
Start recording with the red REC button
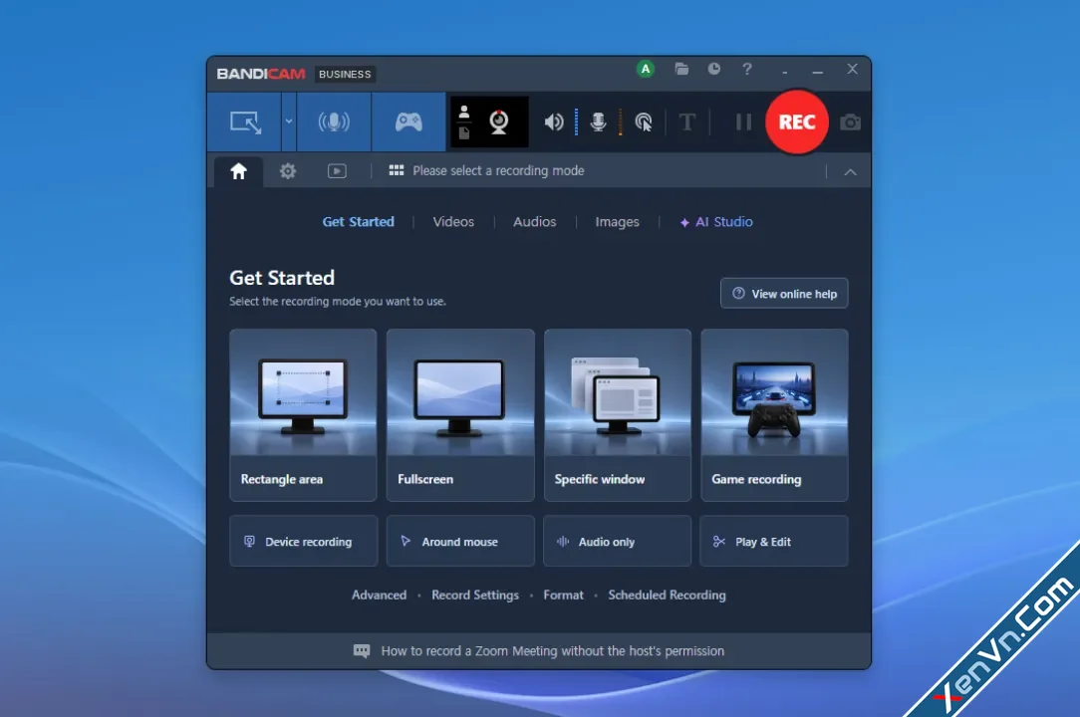[x=797, y=121]
